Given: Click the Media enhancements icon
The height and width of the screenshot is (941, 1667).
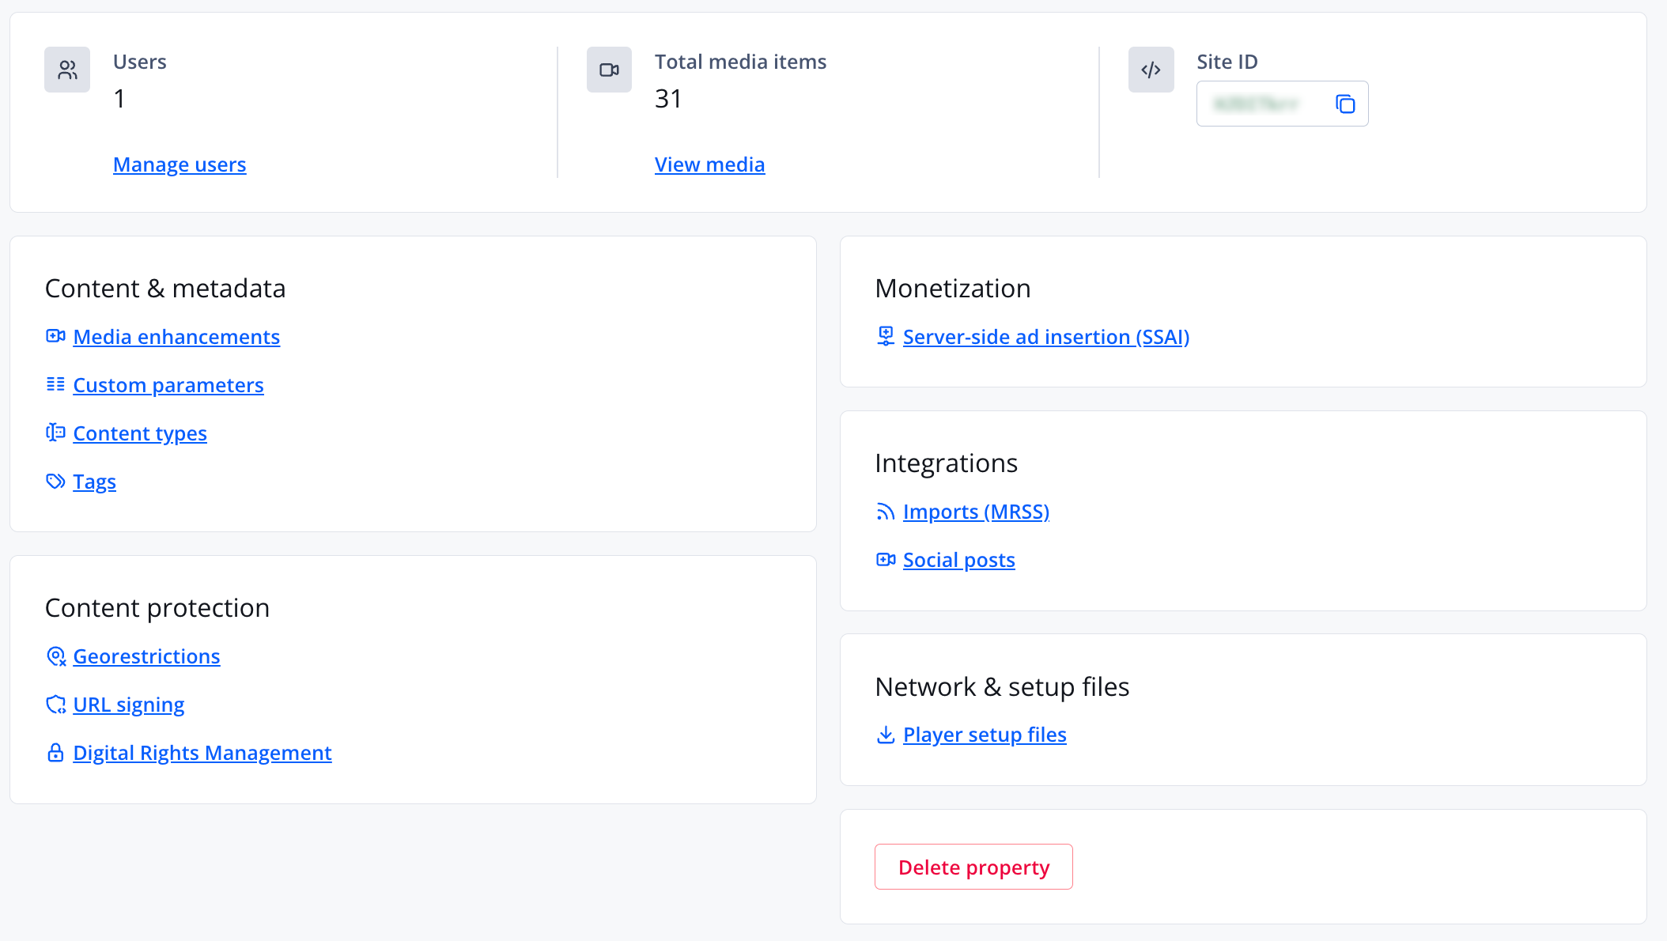Looking at the screenshot, I should (x=55, y=336).
